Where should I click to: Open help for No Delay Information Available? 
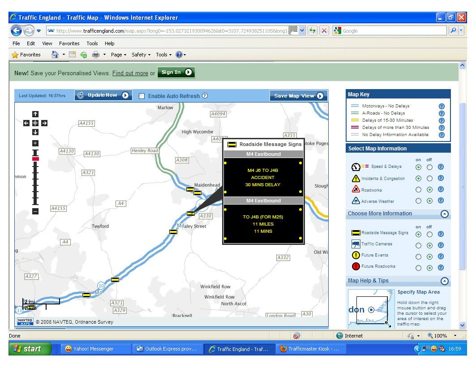tap(442, 135)
